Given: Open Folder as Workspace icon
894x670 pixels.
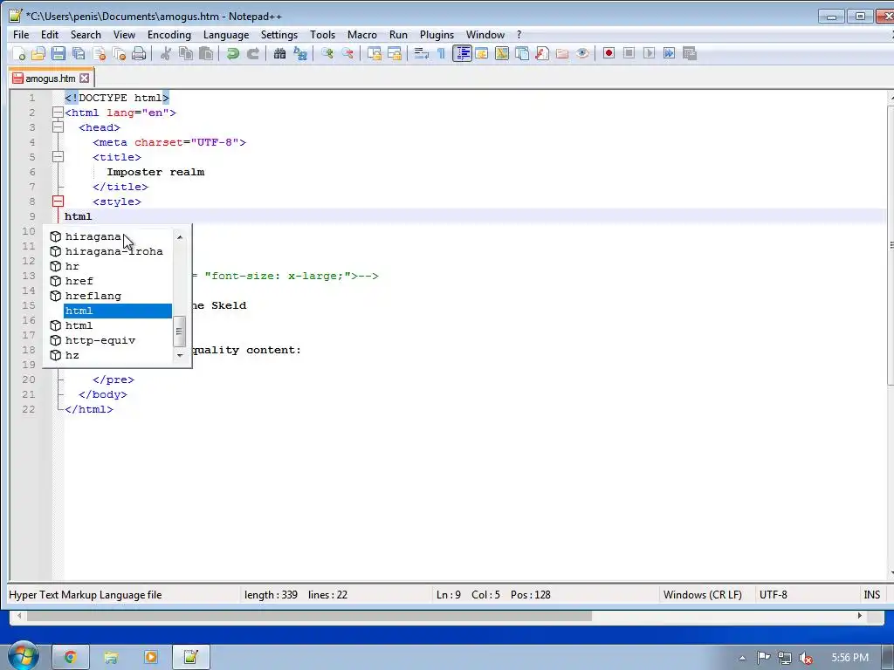Looking at the screenshot, I should (562, 53).
